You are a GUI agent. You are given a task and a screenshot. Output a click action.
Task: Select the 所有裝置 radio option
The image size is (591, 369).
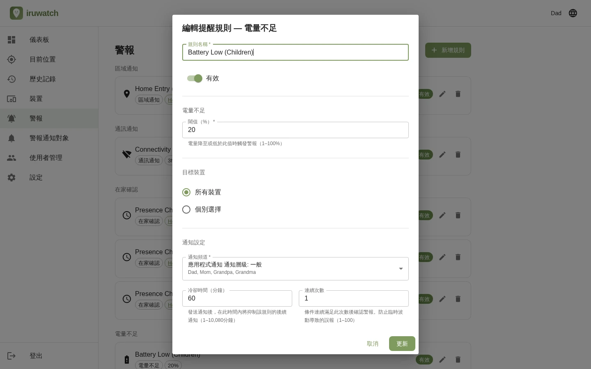(x=186, y=192)
